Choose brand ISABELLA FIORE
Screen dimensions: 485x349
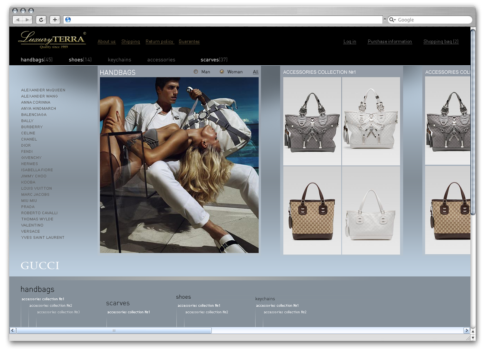tap(37, 170)
